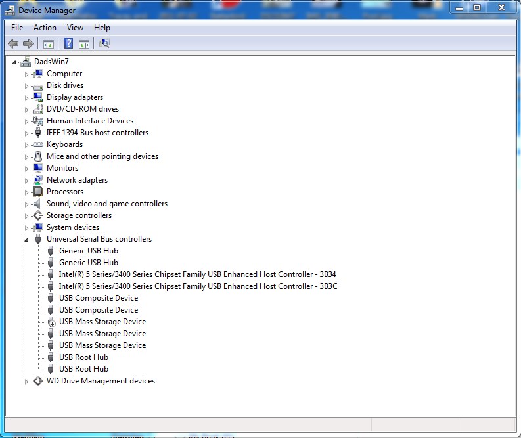This screenshot has width=521, height=438.
Task: Expand the Storage controllers arrow
Action: click(26, 216)
